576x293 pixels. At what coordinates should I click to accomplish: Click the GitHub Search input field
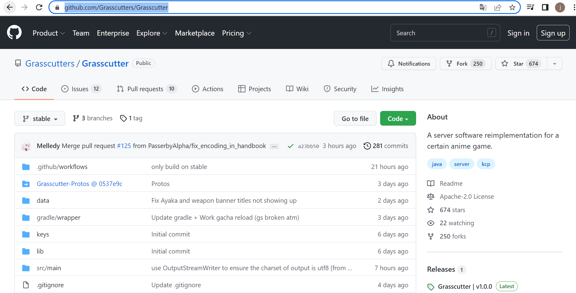click(445, 33)
